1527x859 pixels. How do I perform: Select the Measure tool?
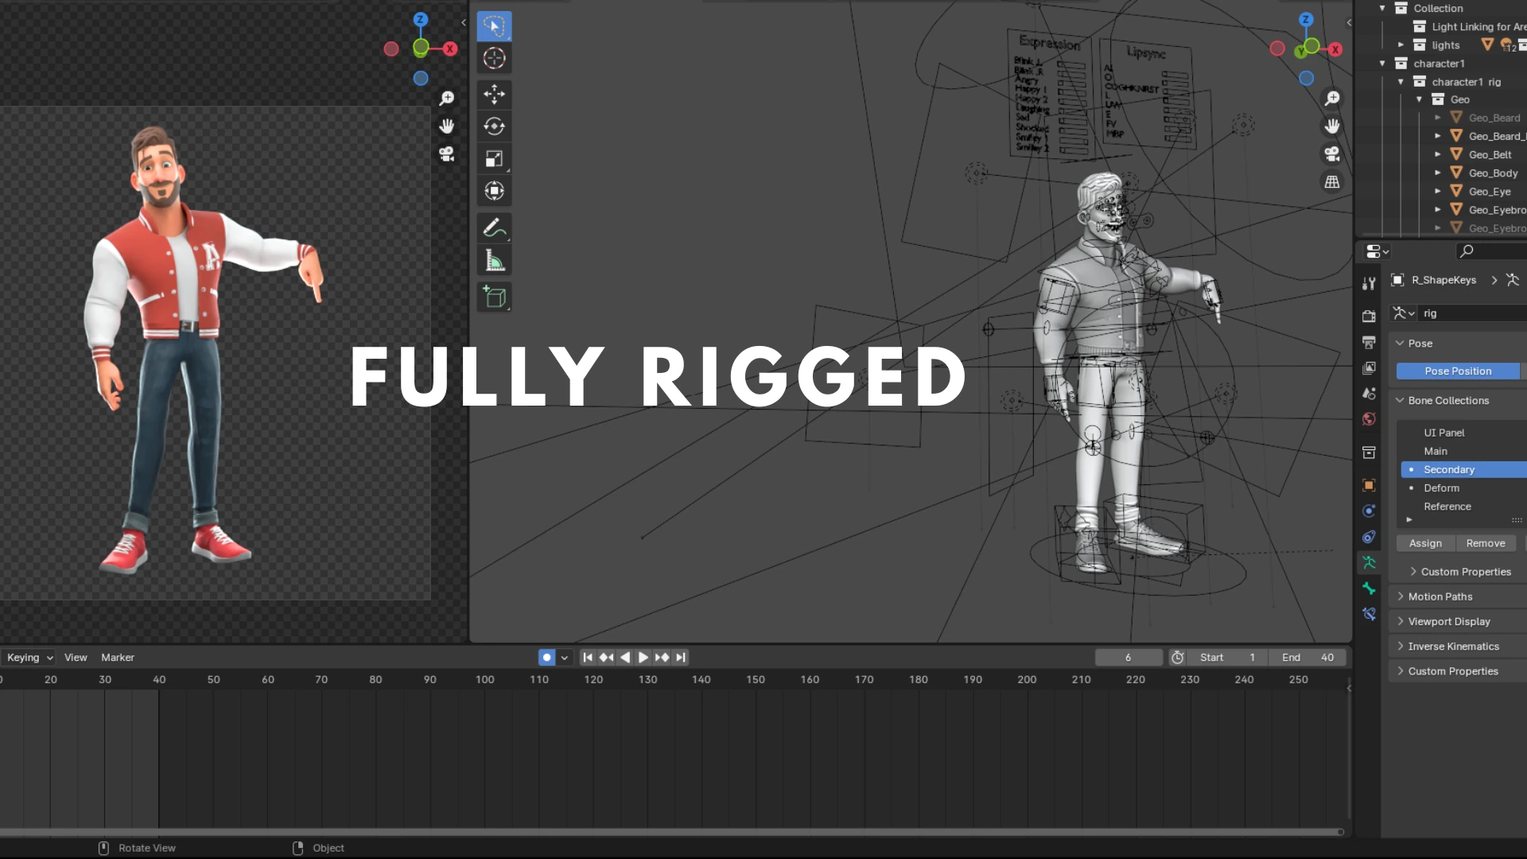(494, 260)
